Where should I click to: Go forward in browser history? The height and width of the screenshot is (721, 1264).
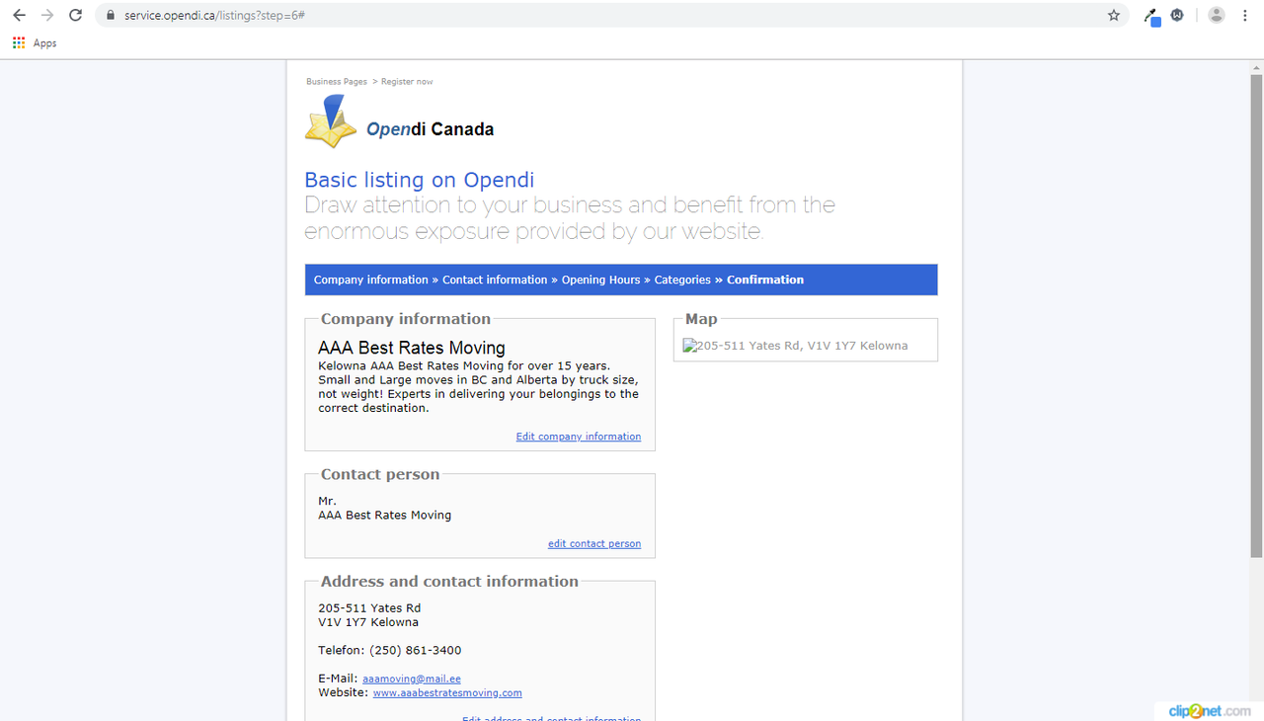click(x=47, y=16)
